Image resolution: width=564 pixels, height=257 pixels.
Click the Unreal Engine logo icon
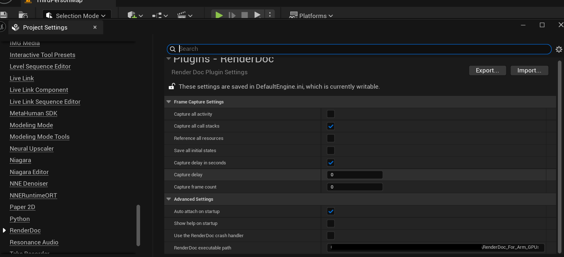tap(3, 27)
